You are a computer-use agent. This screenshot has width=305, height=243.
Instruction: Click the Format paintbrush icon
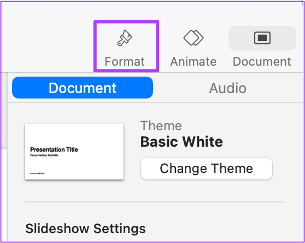[125, 38]
